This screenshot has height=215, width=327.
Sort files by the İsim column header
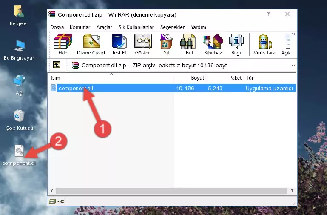coord(111,77)
